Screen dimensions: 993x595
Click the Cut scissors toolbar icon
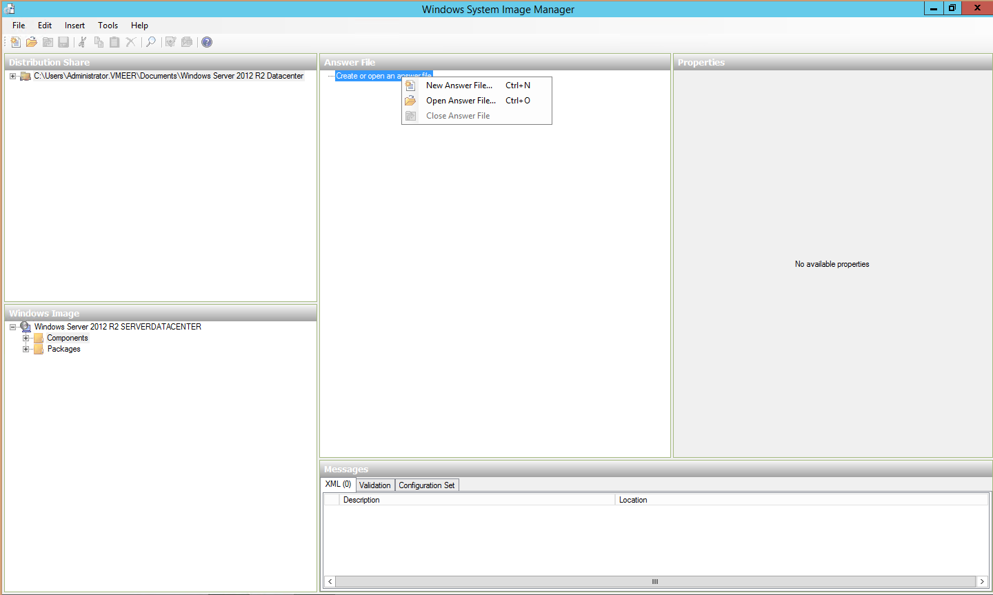coord(82,42)
